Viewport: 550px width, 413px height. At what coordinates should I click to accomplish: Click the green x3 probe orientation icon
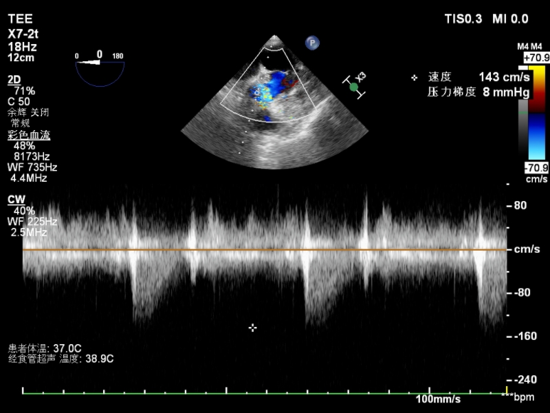point(354,87)
